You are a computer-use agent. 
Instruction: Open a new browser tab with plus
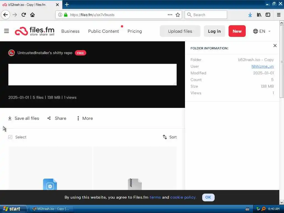coord(67,4)
